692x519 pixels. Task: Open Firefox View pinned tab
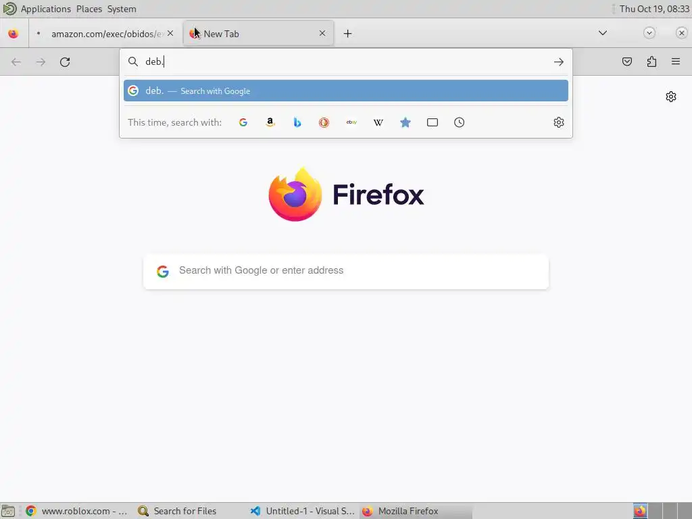(x=14, y=34)
